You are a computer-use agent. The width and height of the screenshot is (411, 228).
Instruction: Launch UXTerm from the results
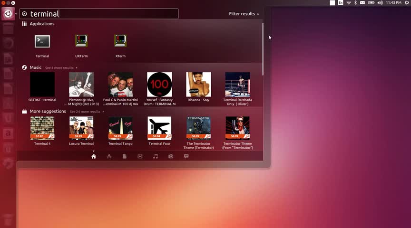(x=81, y=41)
